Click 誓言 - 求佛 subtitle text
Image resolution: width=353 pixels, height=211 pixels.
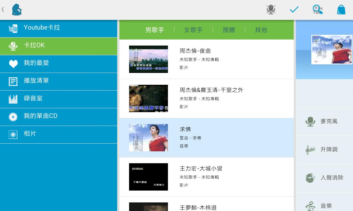(x=190, y=138)
